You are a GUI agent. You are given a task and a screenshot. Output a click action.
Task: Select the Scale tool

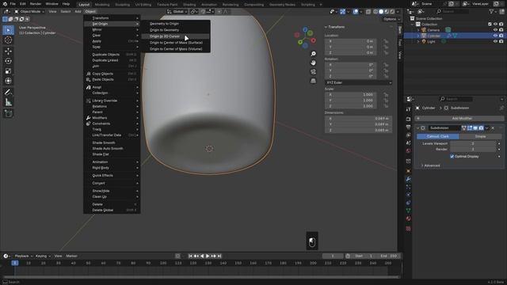(x=8, y=70)
